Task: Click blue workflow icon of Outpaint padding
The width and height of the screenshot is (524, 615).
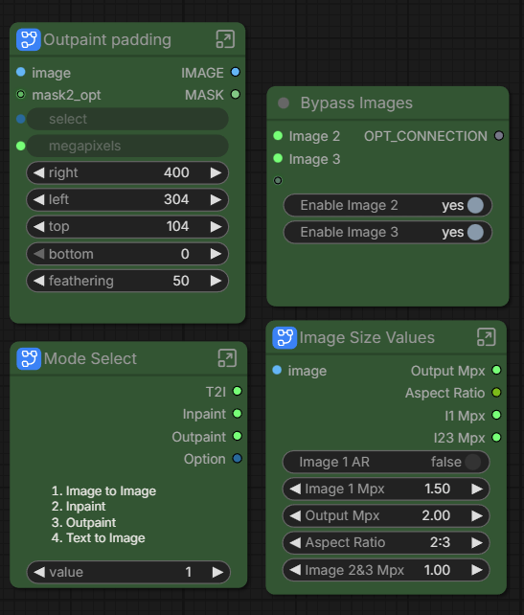Action: pos(28,39)
